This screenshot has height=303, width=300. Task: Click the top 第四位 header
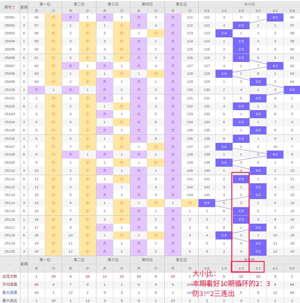tap(147, 4)
